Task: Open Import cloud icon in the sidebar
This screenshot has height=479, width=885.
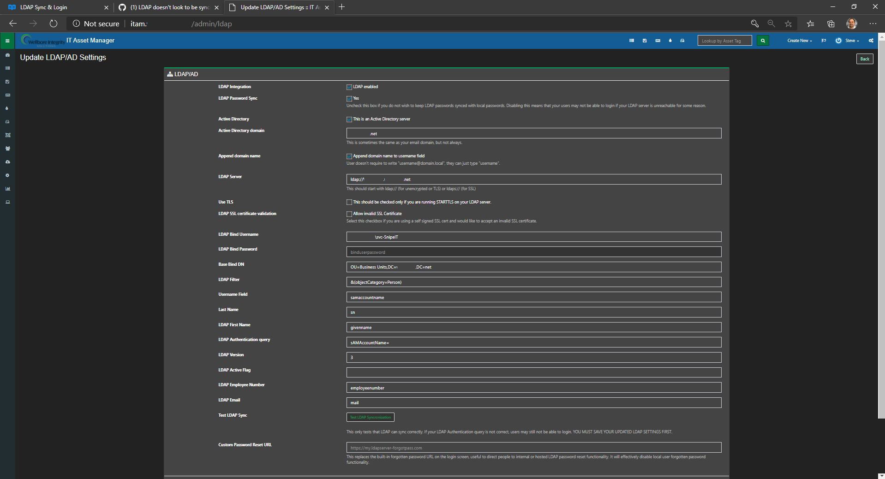Action: [x=7, y=162]
